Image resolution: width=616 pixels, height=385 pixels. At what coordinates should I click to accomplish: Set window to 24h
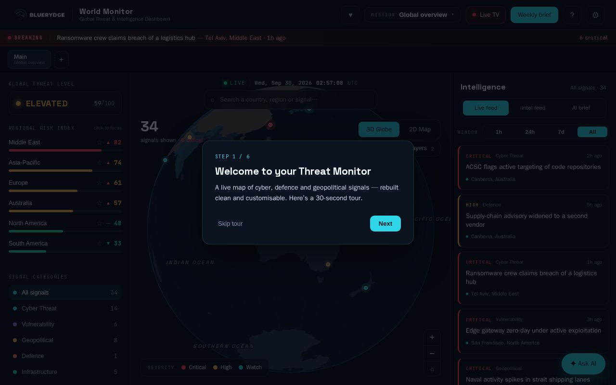point(530,132)
